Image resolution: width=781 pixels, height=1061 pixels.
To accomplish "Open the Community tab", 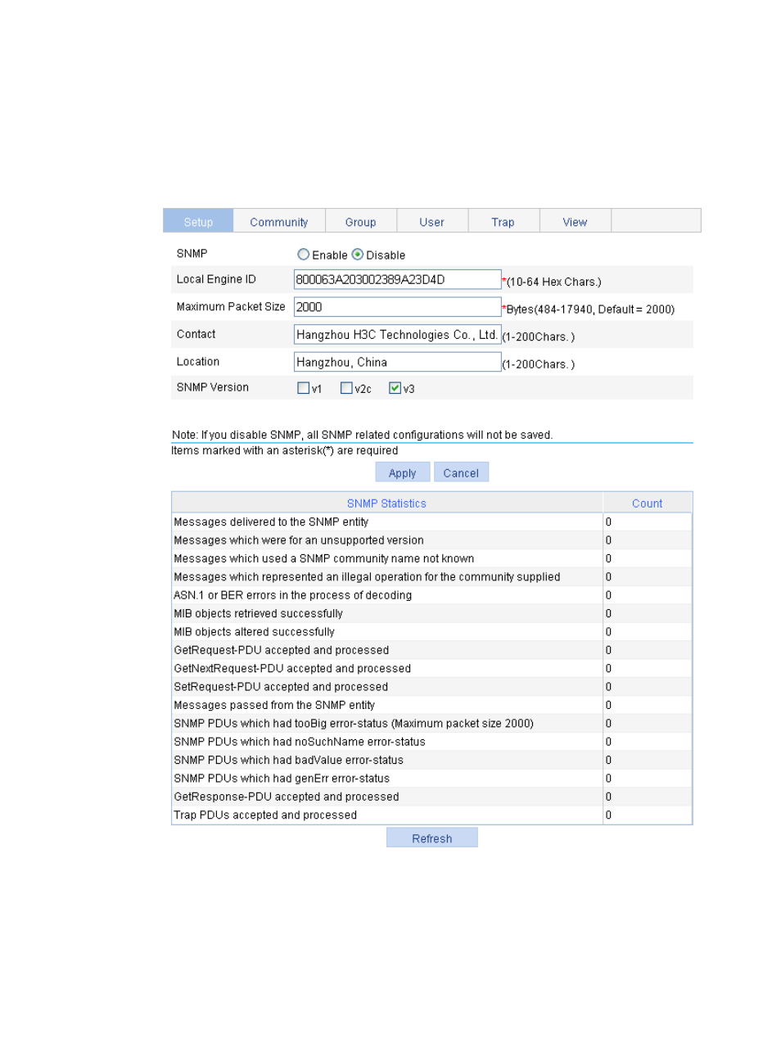I will point(278,222).
